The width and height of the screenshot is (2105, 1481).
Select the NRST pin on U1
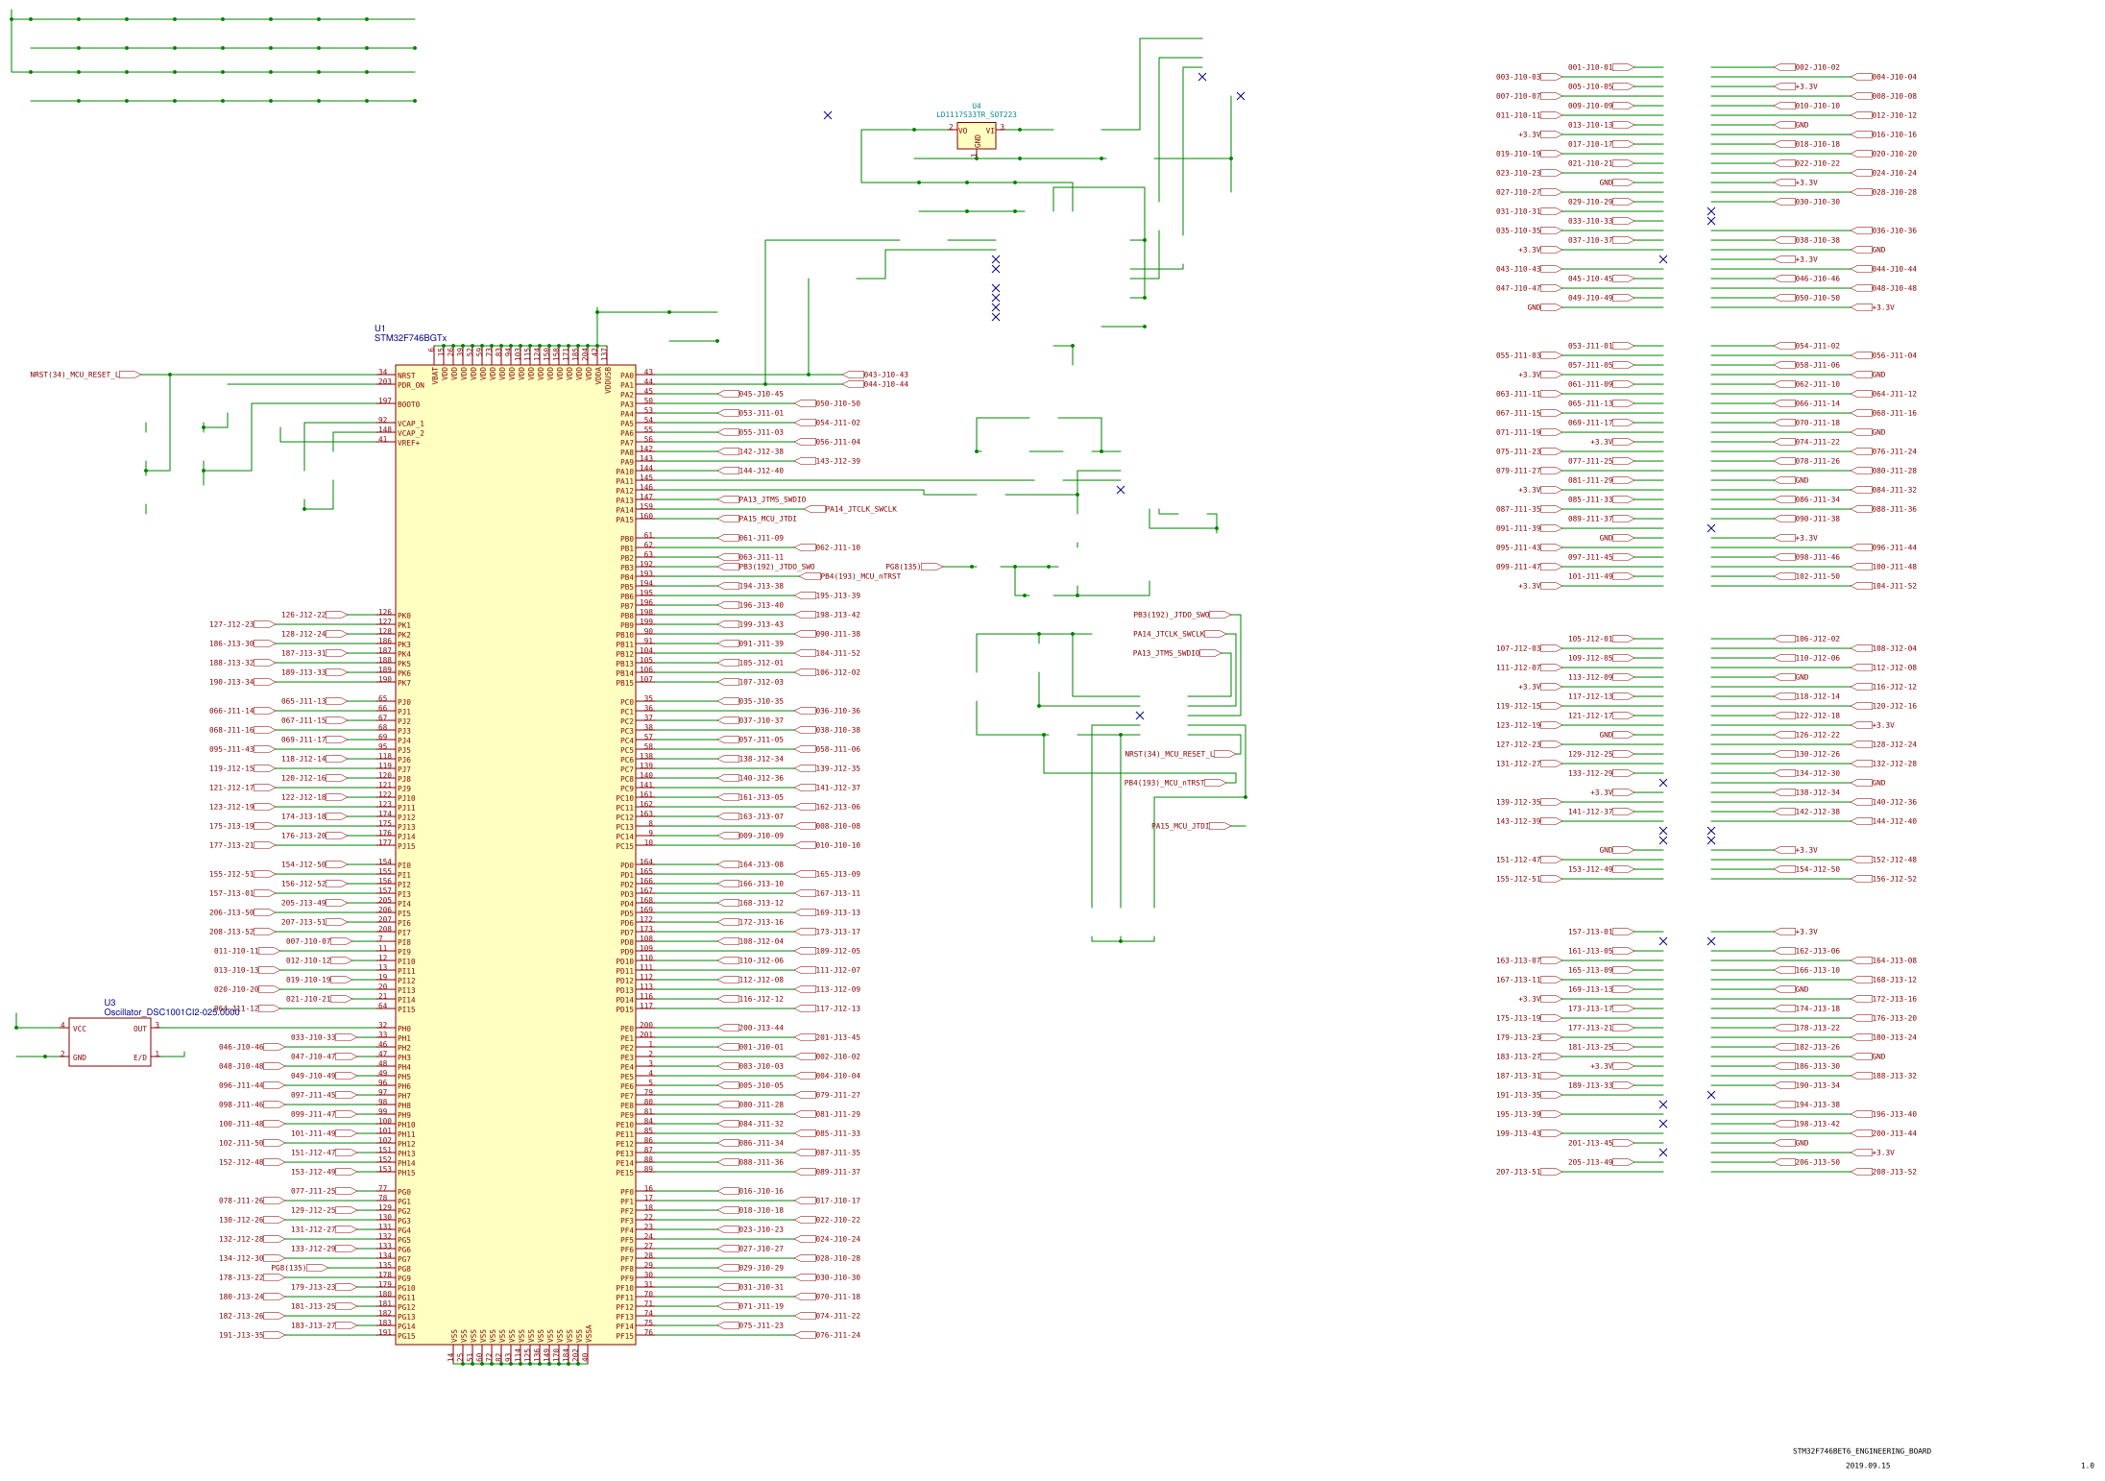click(406, 376)
